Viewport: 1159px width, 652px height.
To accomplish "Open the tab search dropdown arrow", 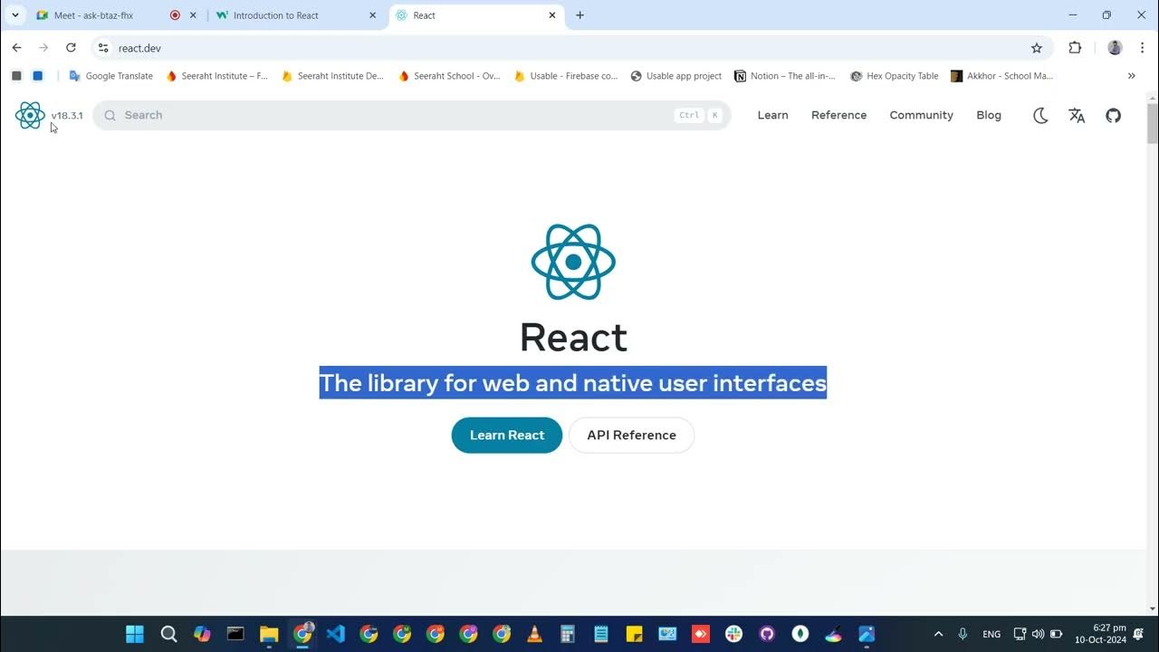I will (x=14, y=15).
